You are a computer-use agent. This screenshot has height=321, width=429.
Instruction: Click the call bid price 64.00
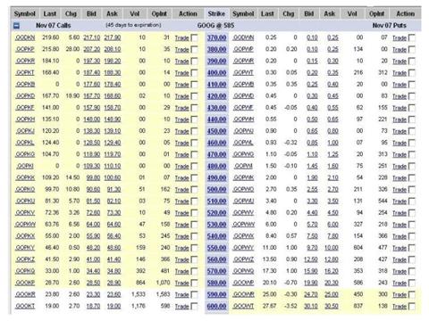[x=93, y=225]
